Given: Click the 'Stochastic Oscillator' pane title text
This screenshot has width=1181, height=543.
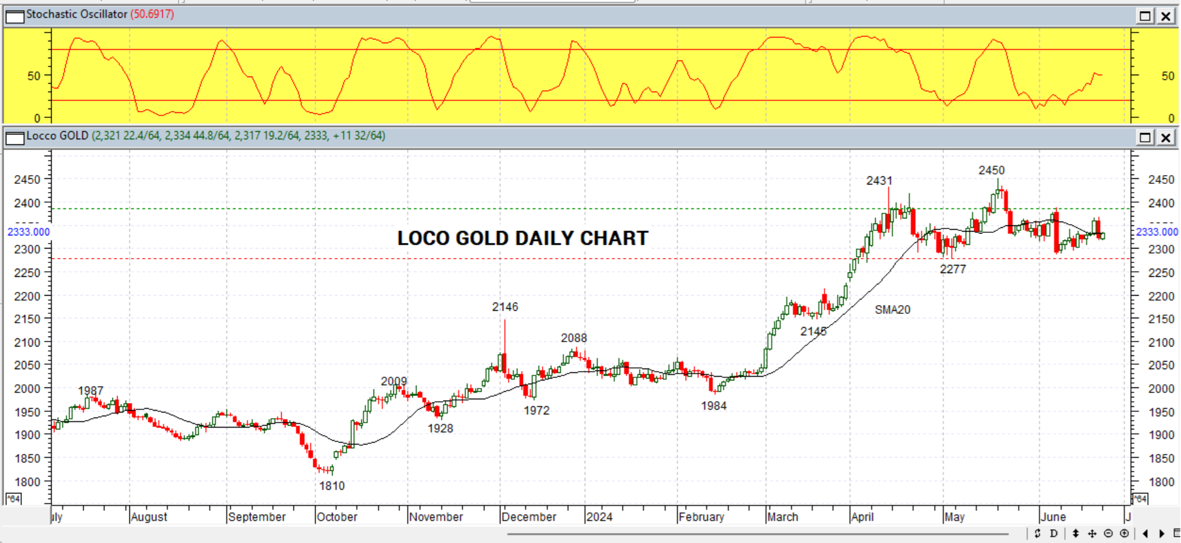Looking at the screenshot, I should (x=77, y=14).
